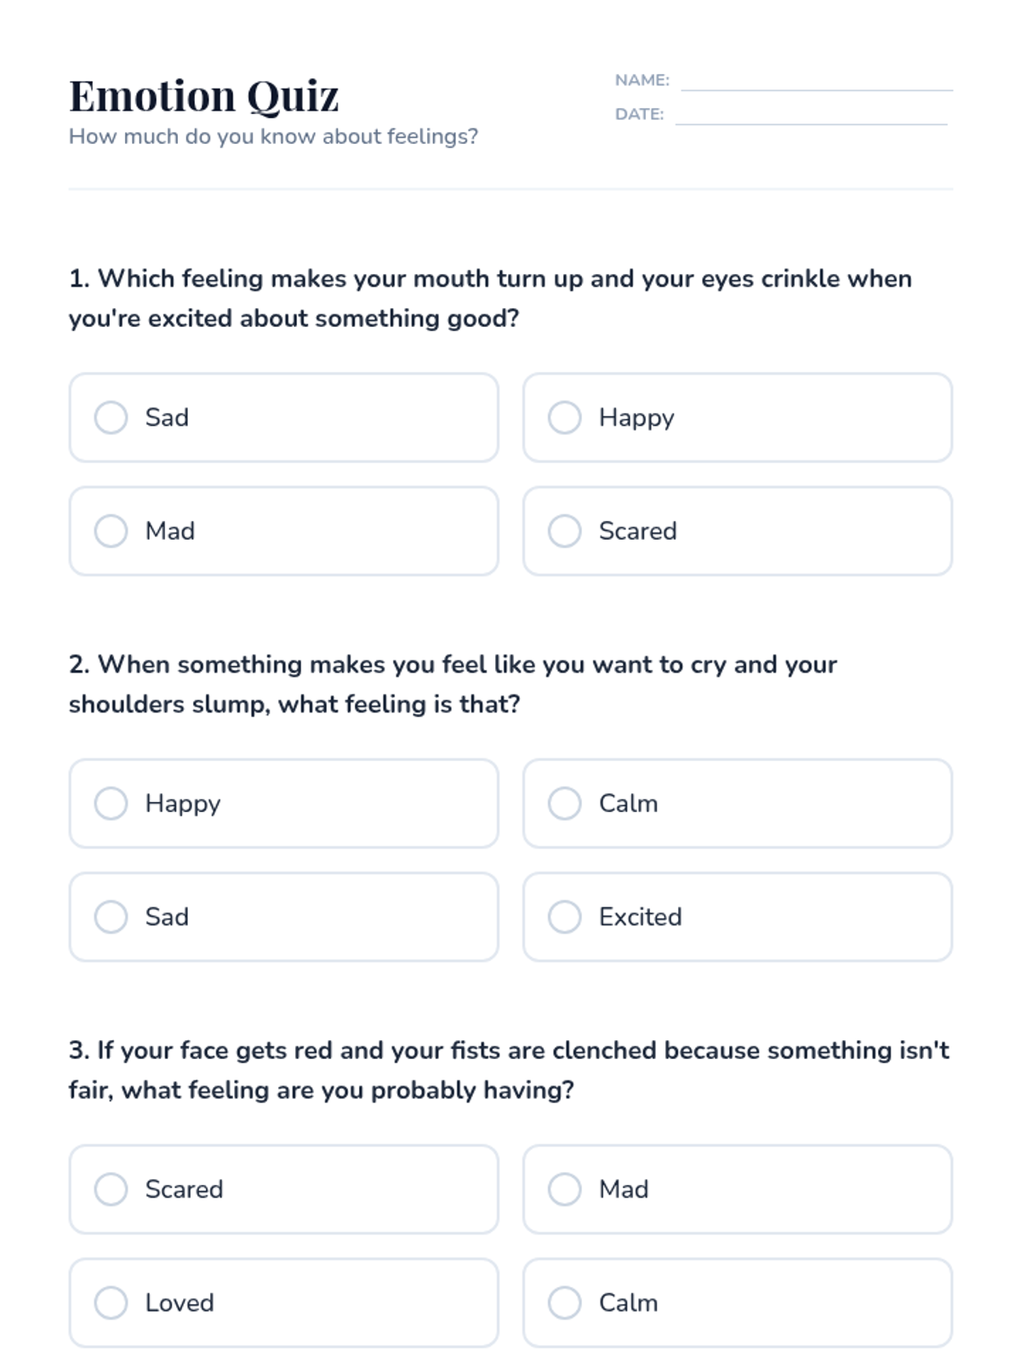Choose Happy answer for question 2
This screenshot has height=1362, width=1021.
coord(111,804)
